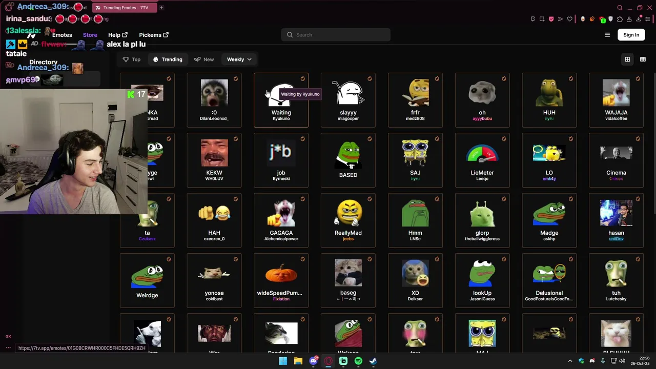Click the snapshot capture icon in address bar
This screenshot has width=656, height=369.
pyautogui.click(x=542, y=19)
